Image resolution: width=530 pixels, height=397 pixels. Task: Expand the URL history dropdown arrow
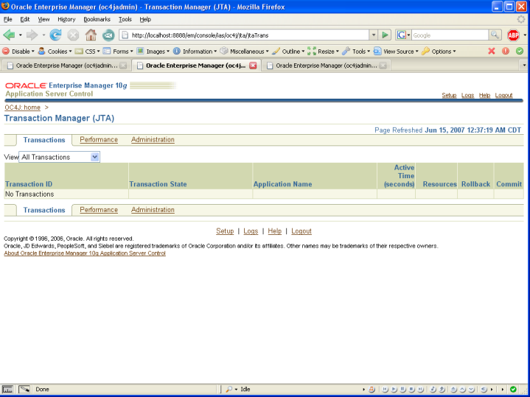click(374, 35)
